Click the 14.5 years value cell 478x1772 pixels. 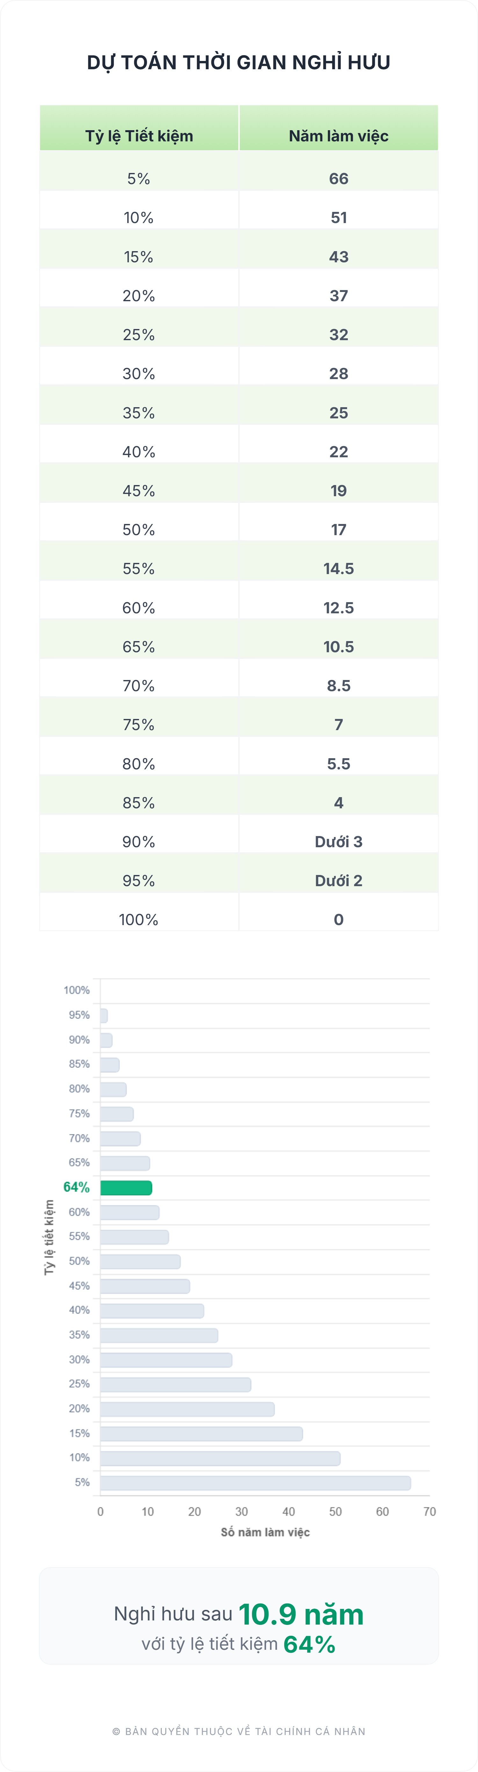point(338,569)
